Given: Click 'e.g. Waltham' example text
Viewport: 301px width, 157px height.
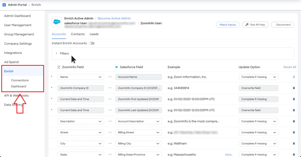Looking at the screenshot, I should (177, 144).
